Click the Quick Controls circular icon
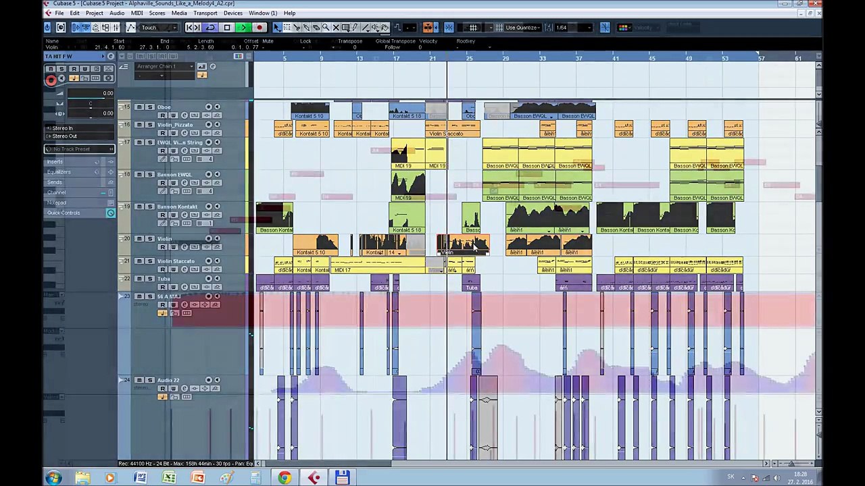865x486 pixels. click(x=111, y=213)
